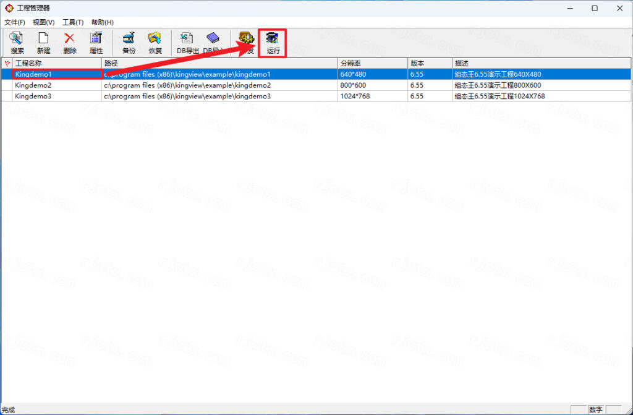The image size is (633, 415).
Task: Open the 工具(T) menu
Action: pyautogui.click(x=73, y=22)
